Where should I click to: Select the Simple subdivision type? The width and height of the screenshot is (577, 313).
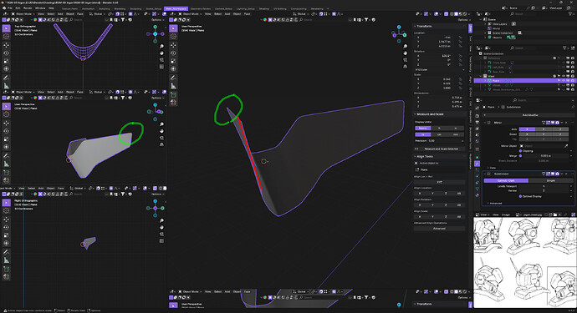(550, 181)
